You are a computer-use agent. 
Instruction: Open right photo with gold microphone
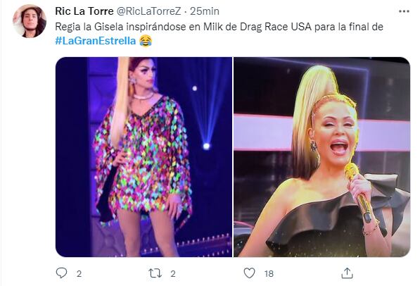coord(322,157)
